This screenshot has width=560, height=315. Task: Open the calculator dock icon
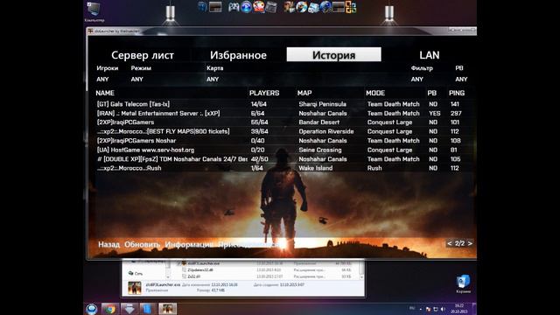click(x=271, y=7)
